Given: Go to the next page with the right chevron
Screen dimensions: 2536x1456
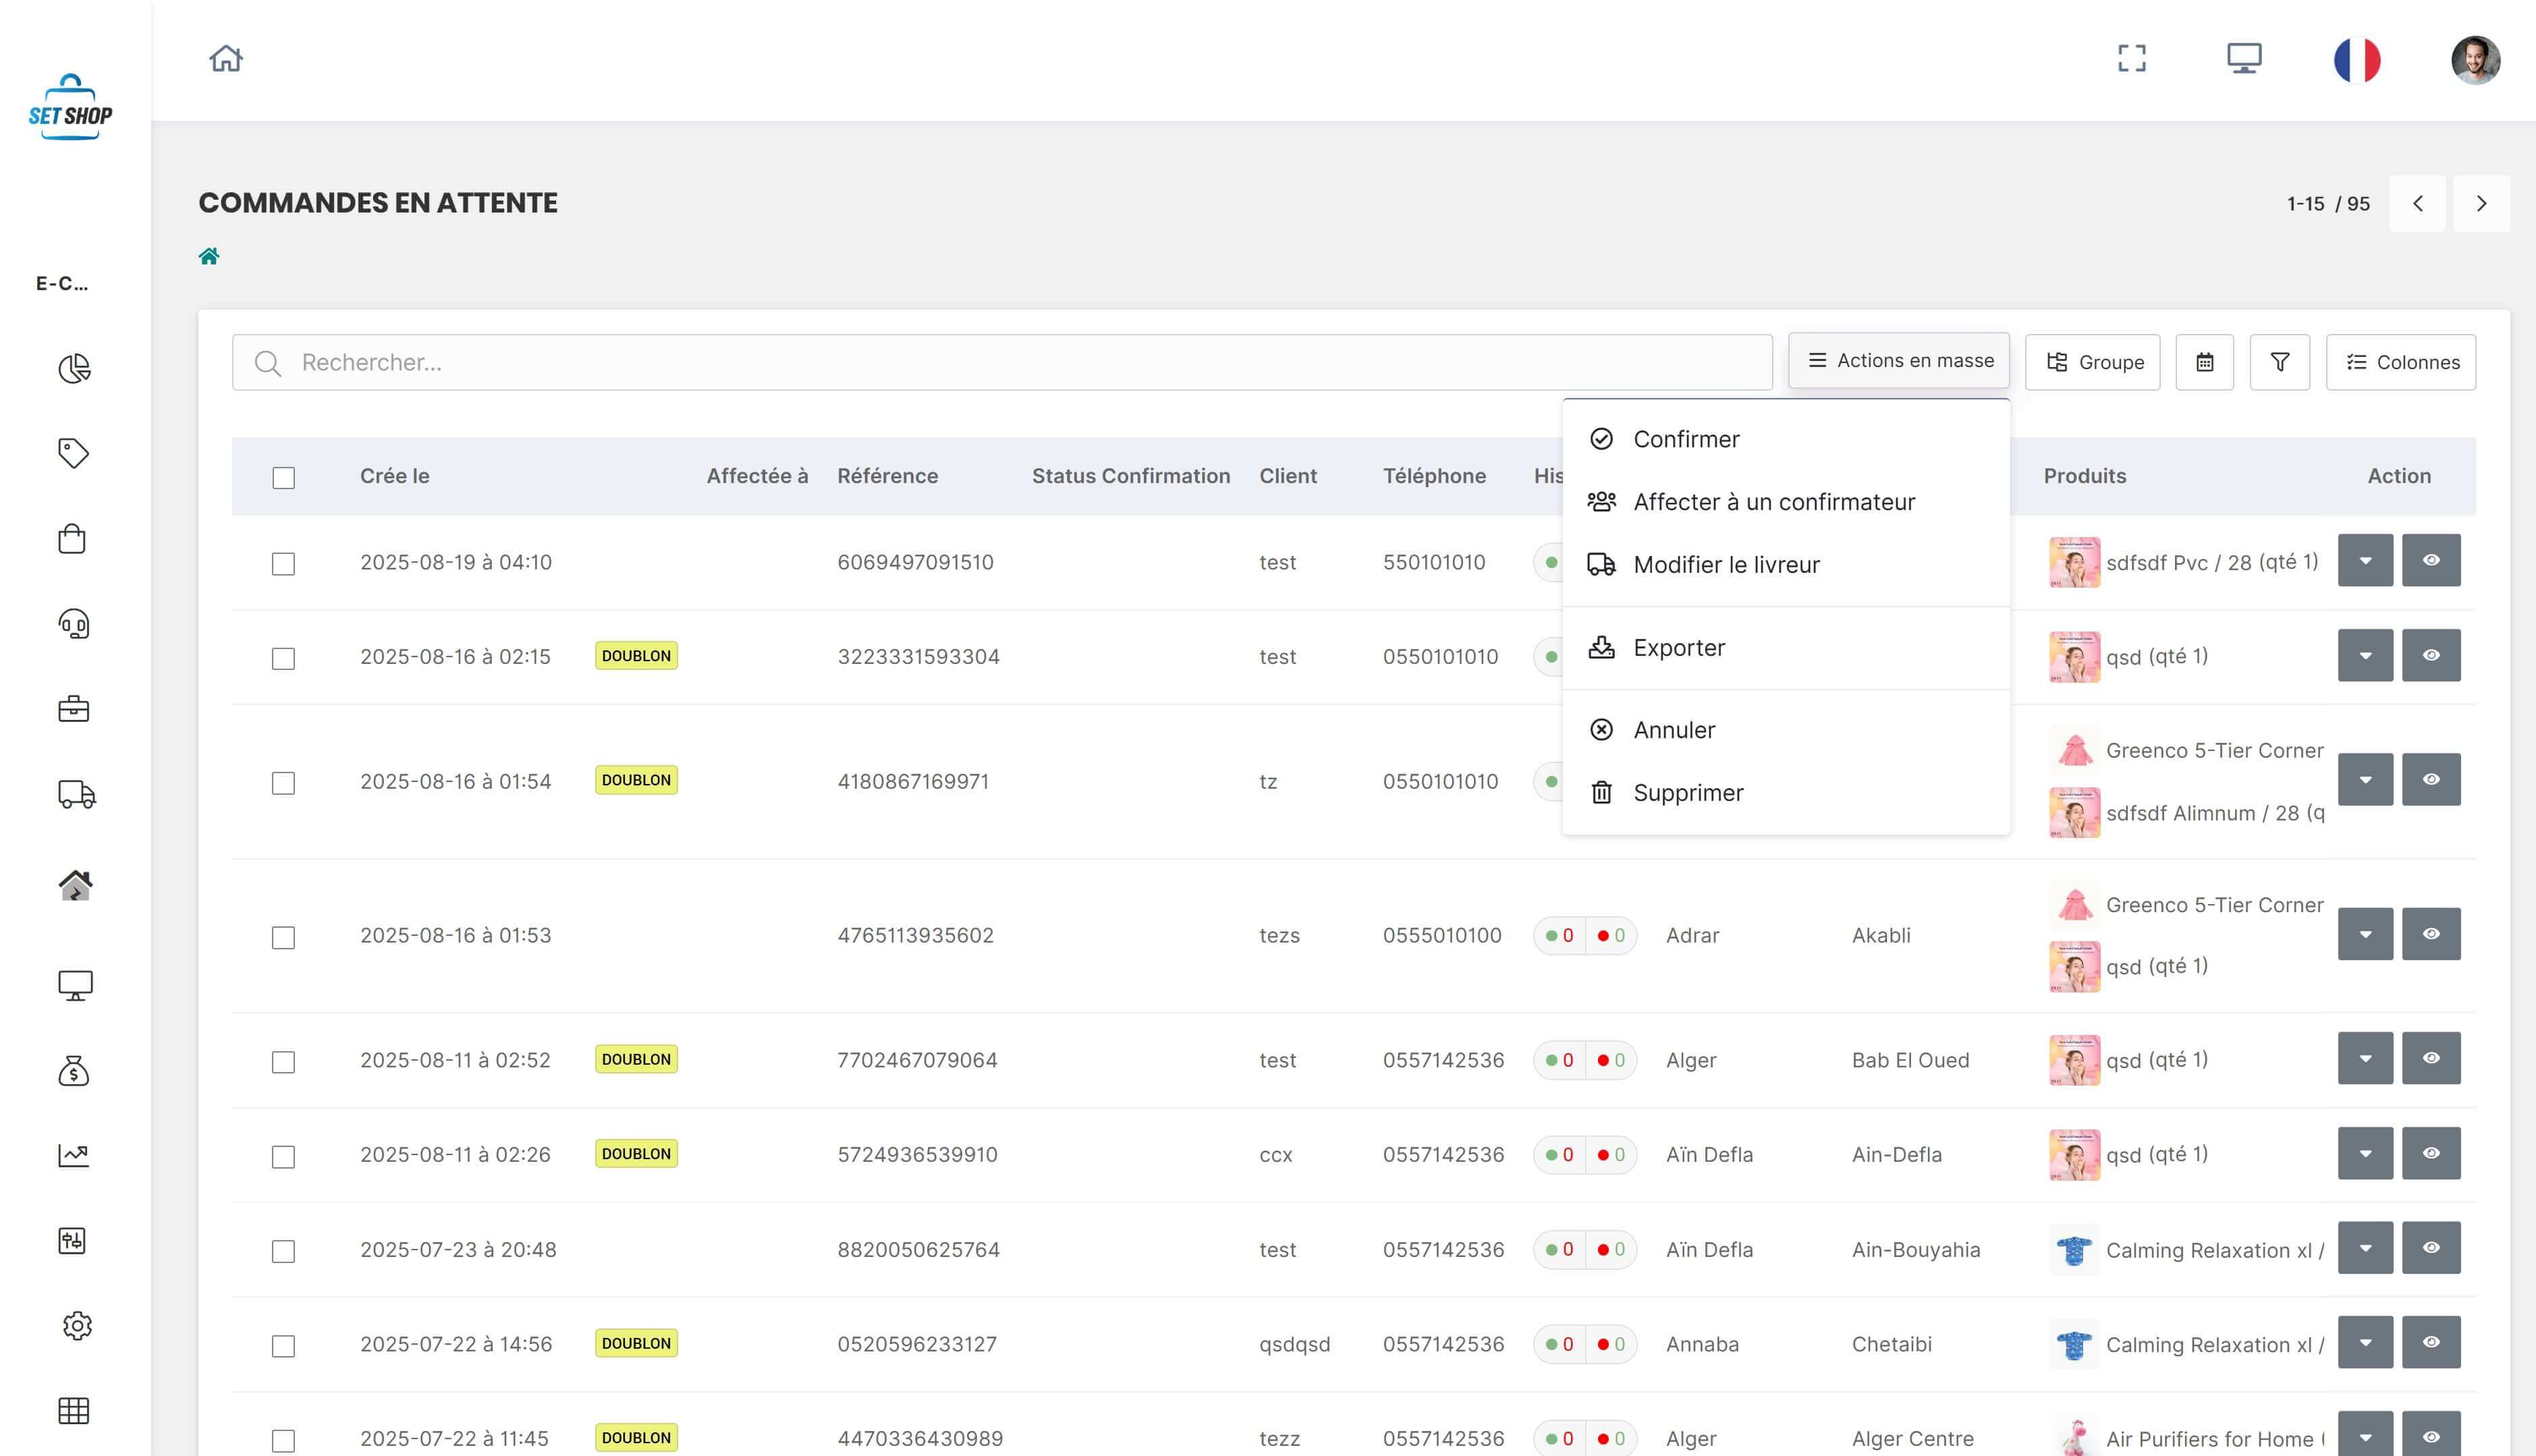Looking at the screenshot, I should [x=2482, y=203].
